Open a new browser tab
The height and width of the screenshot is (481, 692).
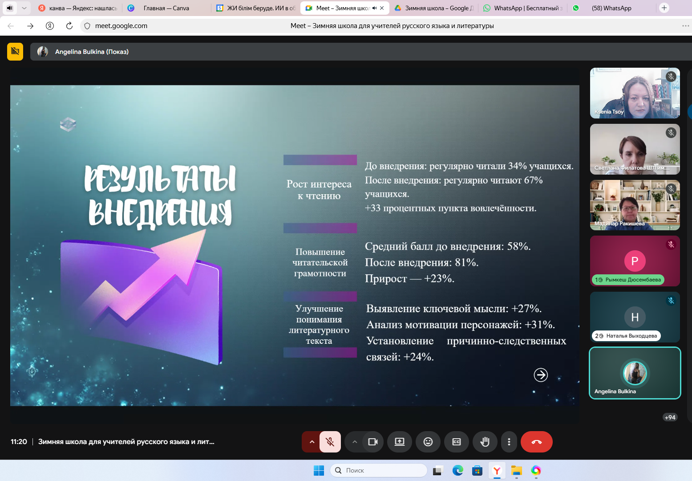click(664, 8)
